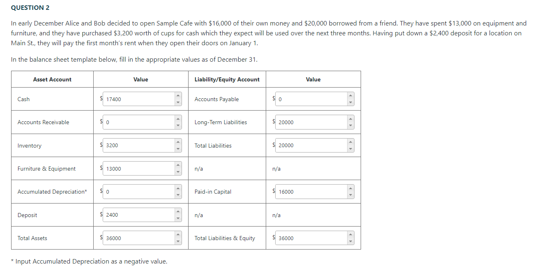Increment the Accounts Receivable value

point(177,120)
